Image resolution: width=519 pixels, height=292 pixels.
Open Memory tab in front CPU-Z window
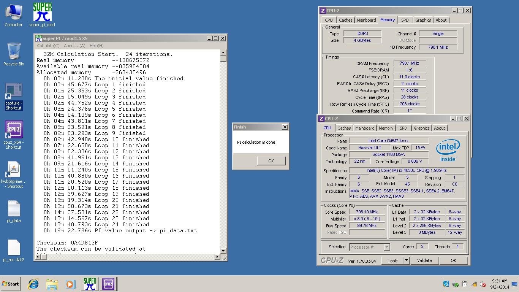[x=386, y=128]
